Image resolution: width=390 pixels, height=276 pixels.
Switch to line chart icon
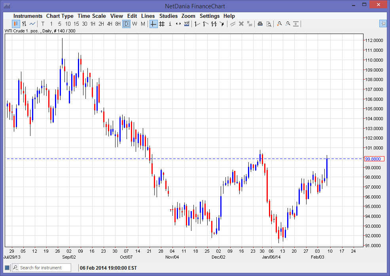tap(32, 24)
